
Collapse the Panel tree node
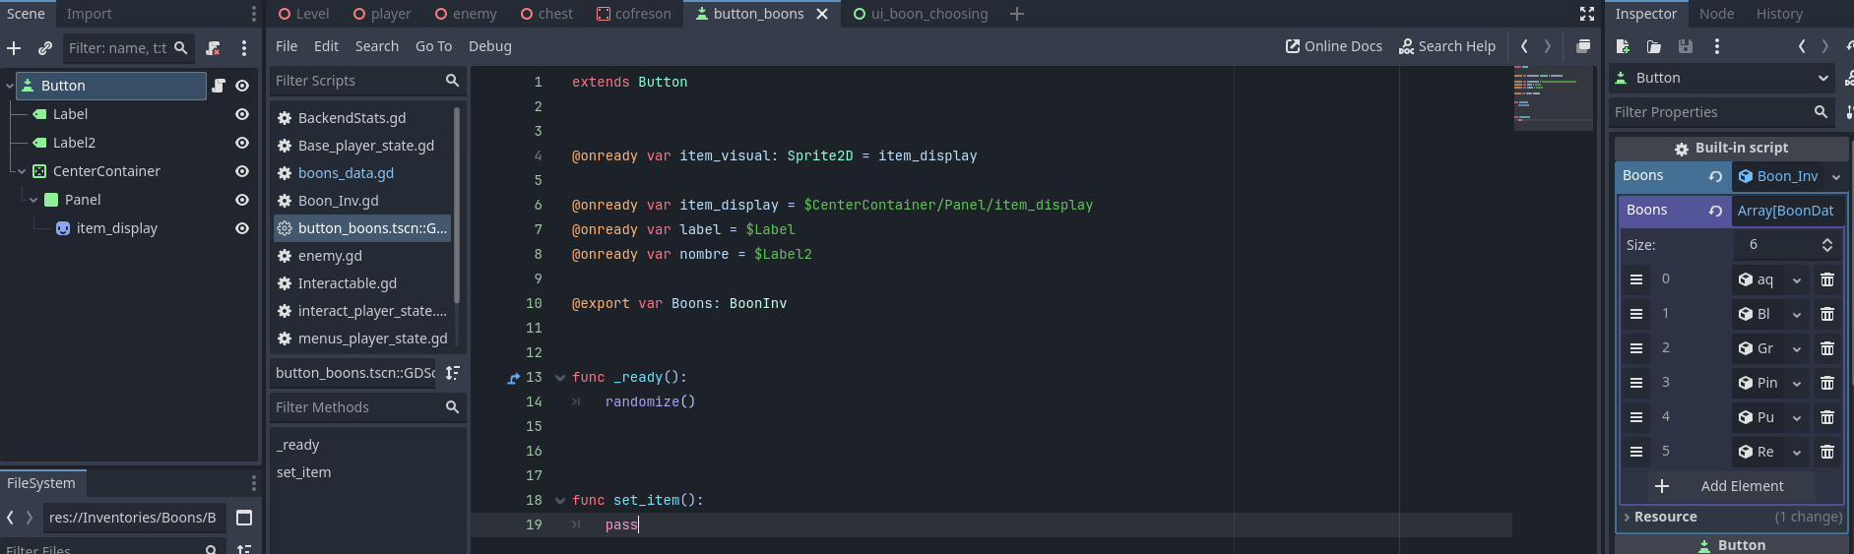[x=33, y=200]
